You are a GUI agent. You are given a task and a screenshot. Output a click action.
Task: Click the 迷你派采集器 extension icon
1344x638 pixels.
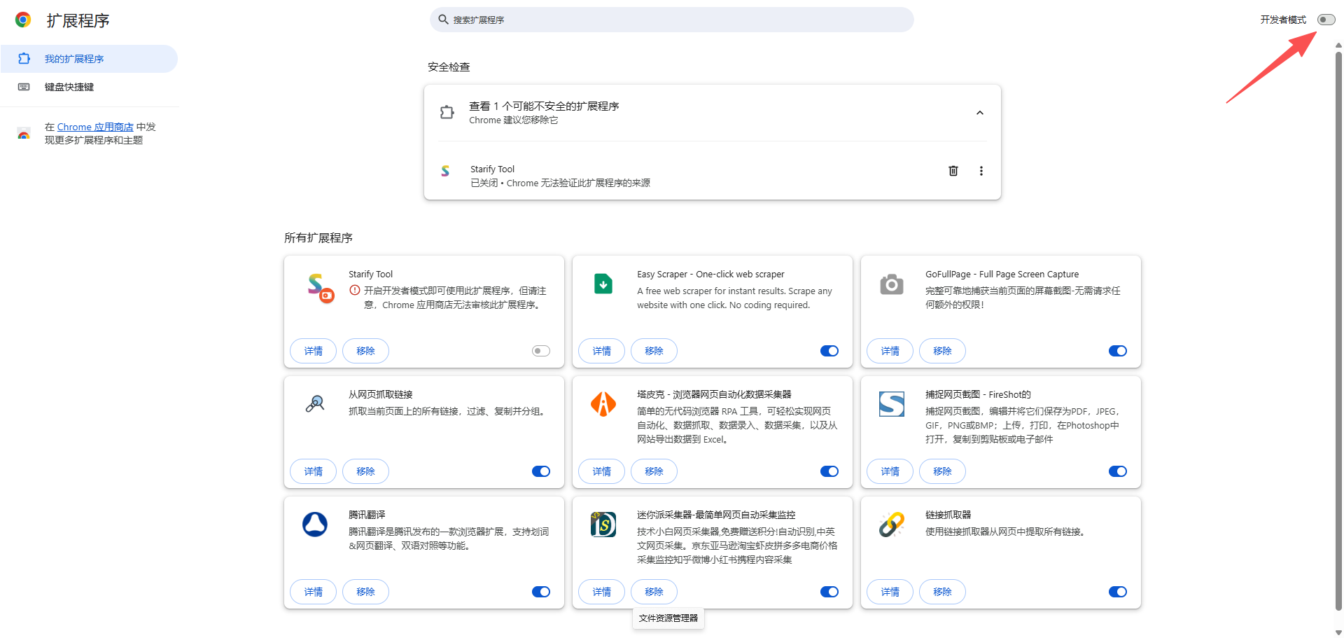click(x=603, y=524)
